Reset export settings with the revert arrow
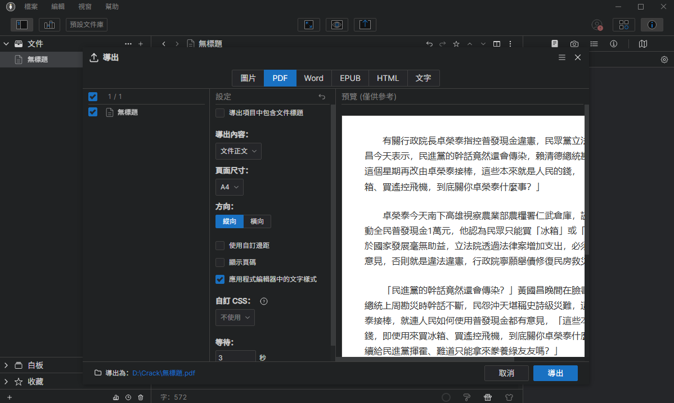 tap(322, 97)
